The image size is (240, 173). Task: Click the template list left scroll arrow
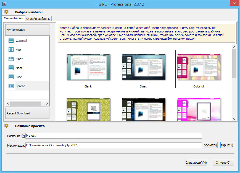[x=8, y=103]
